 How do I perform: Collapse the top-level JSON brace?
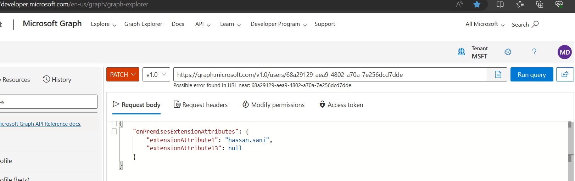pos(114,123)
